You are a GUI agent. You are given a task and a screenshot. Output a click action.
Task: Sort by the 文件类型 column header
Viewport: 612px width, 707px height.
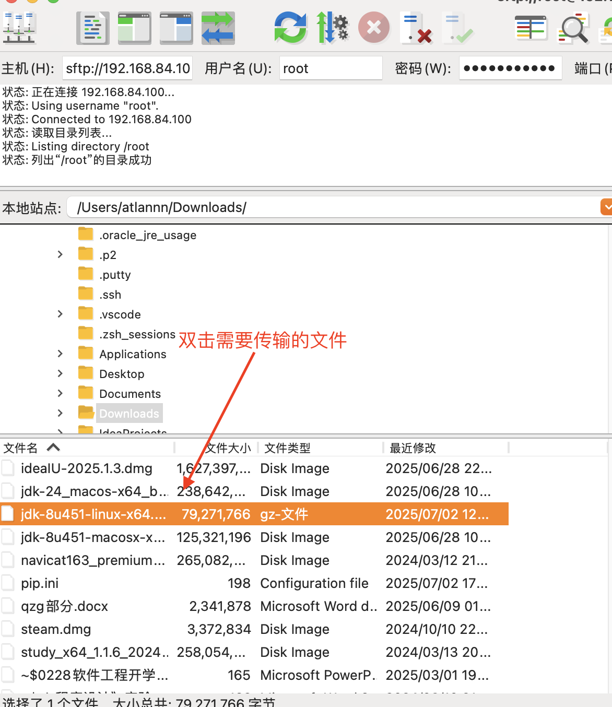[x=321, y=447]
